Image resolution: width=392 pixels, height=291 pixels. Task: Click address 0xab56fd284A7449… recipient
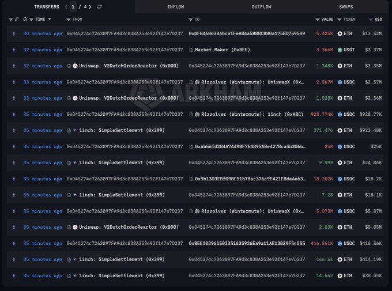(x=250, y=146)
